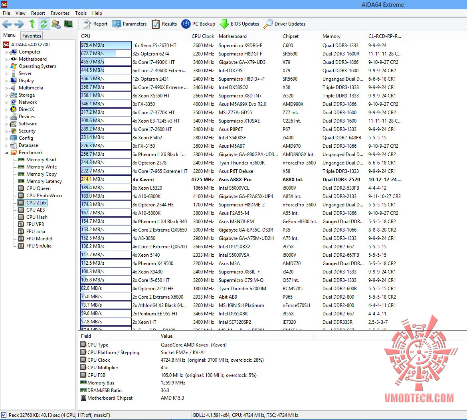Sort by the Memory column header
This screenshot has height=420, width=467.
tap(343, 36)
